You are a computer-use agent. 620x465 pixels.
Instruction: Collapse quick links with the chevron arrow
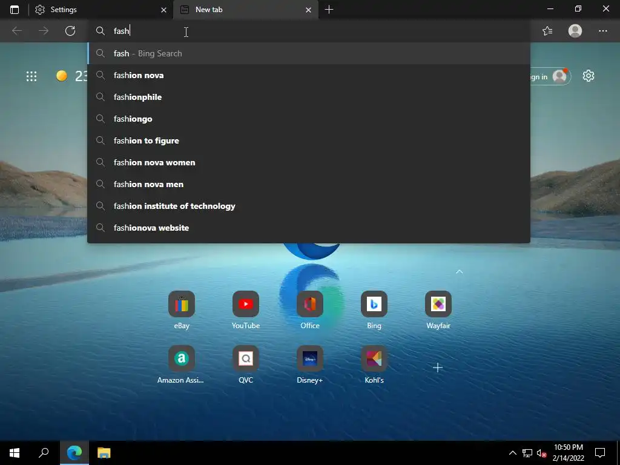(459, 272)
